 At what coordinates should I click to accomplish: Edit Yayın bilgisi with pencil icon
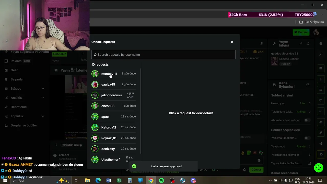pyautogui.click(x=301, y=44)
